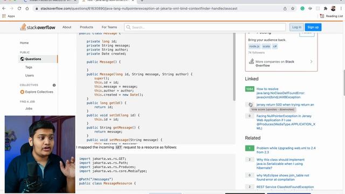
Task: Open the Chrome three-dot menu
Action: [341, 9]
